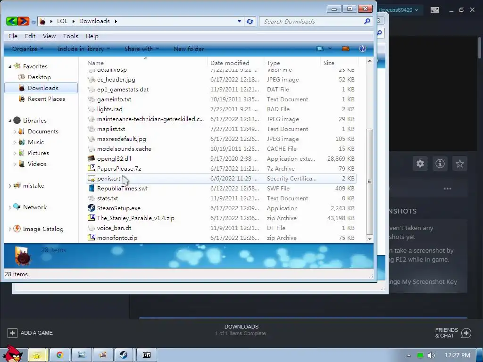
Task: Open the View menu
Action: click(x=49, y=36)
